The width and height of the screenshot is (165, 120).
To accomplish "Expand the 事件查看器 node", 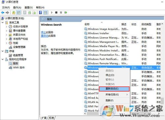I will [x=7, y=31].
